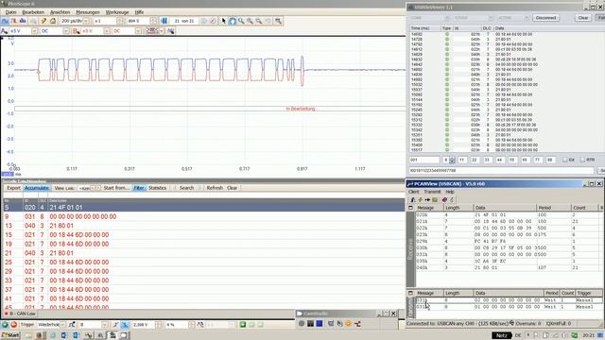Click the zoom overview icon at toolbar end
Image resolution: width=605 pixels, height=340 pixels.
[x=278, y=21]
